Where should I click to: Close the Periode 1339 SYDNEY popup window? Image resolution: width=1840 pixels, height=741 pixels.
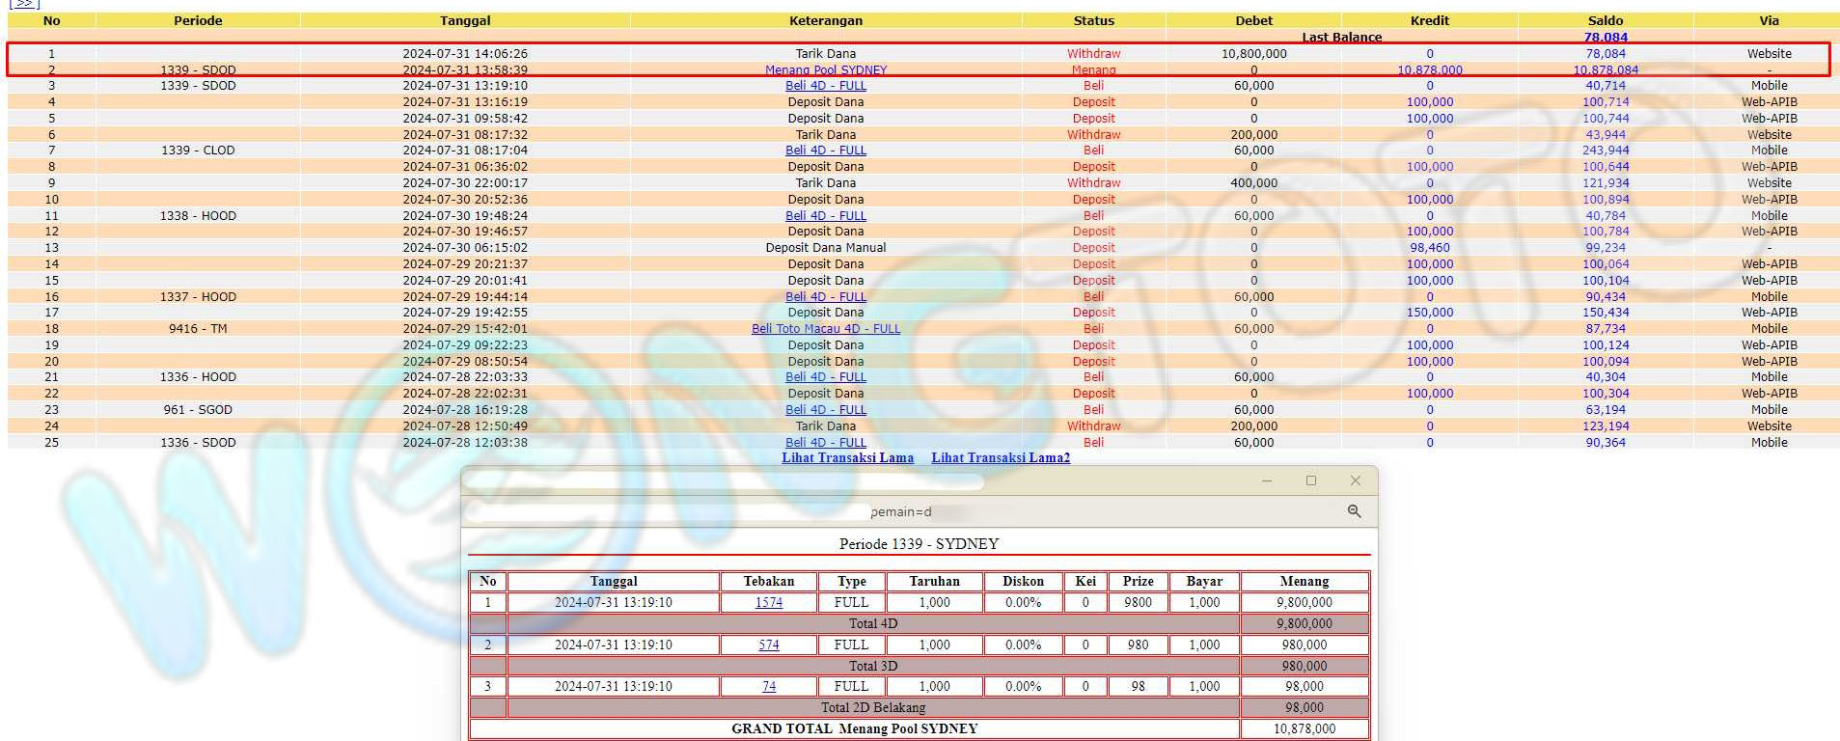point(1355,480)
